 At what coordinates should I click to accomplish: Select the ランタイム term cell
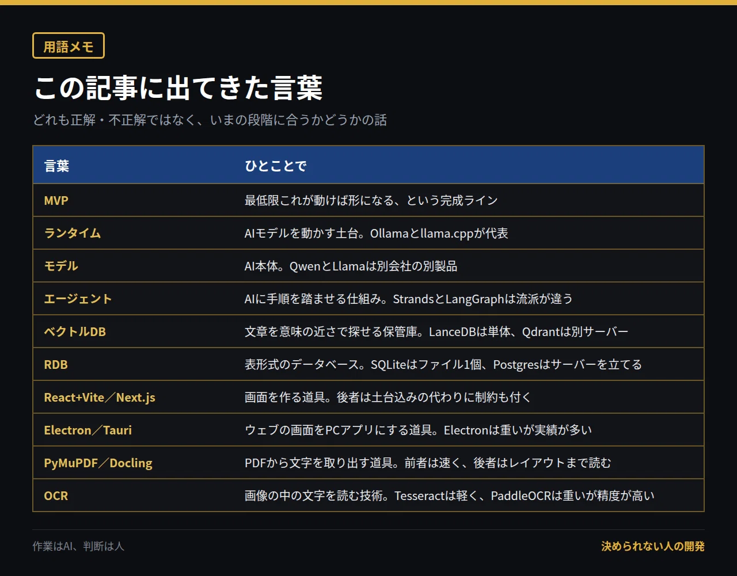tap(133, 233)
